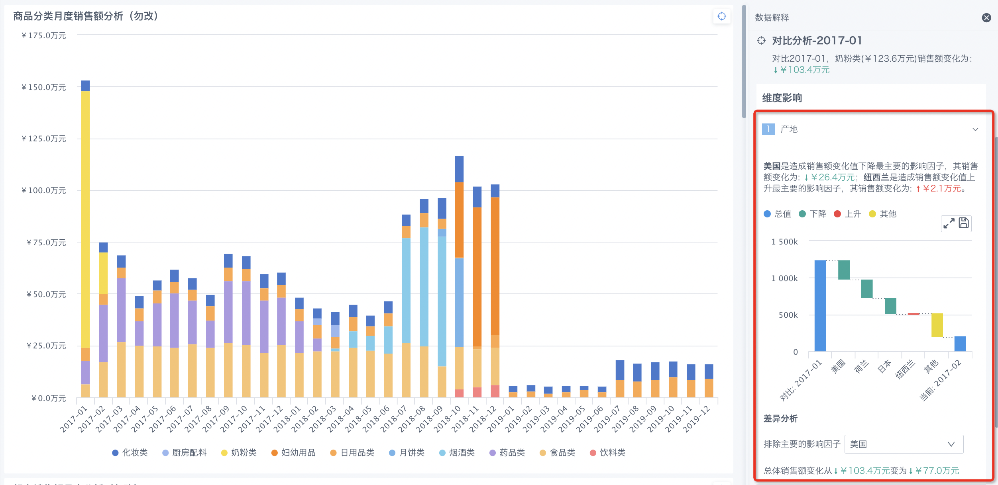Click the purple 药品类 segment of 2017-09 bar
This screenshot has height=485, width=998.
pyautogui.click(x=228, y=312)
